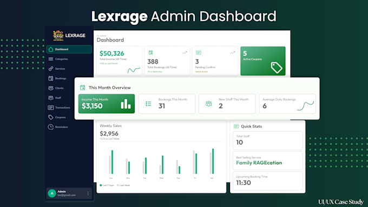Click the bar chart icon in Income This Month
The width and height of the screenshot is (368, 207).
pos(126,104)
